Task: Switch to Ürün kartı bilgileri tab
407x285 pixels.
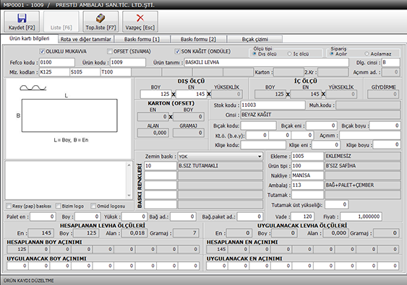Action: (30, 39)
